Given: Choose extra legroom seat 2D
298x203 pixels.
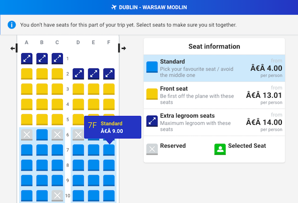Looking at the screenshot, I should (78, 74).
